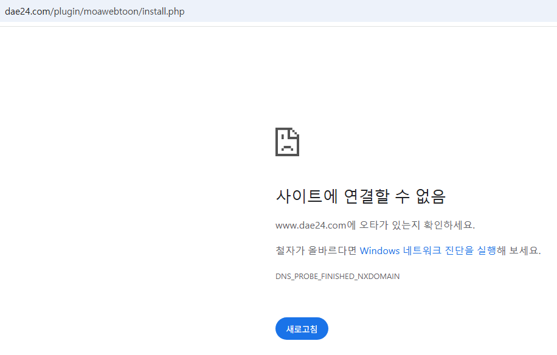Click the 사이트에 연결할 수 없음 heading
The height and width of the screenshot is (355, 557).
click(361, 196)
